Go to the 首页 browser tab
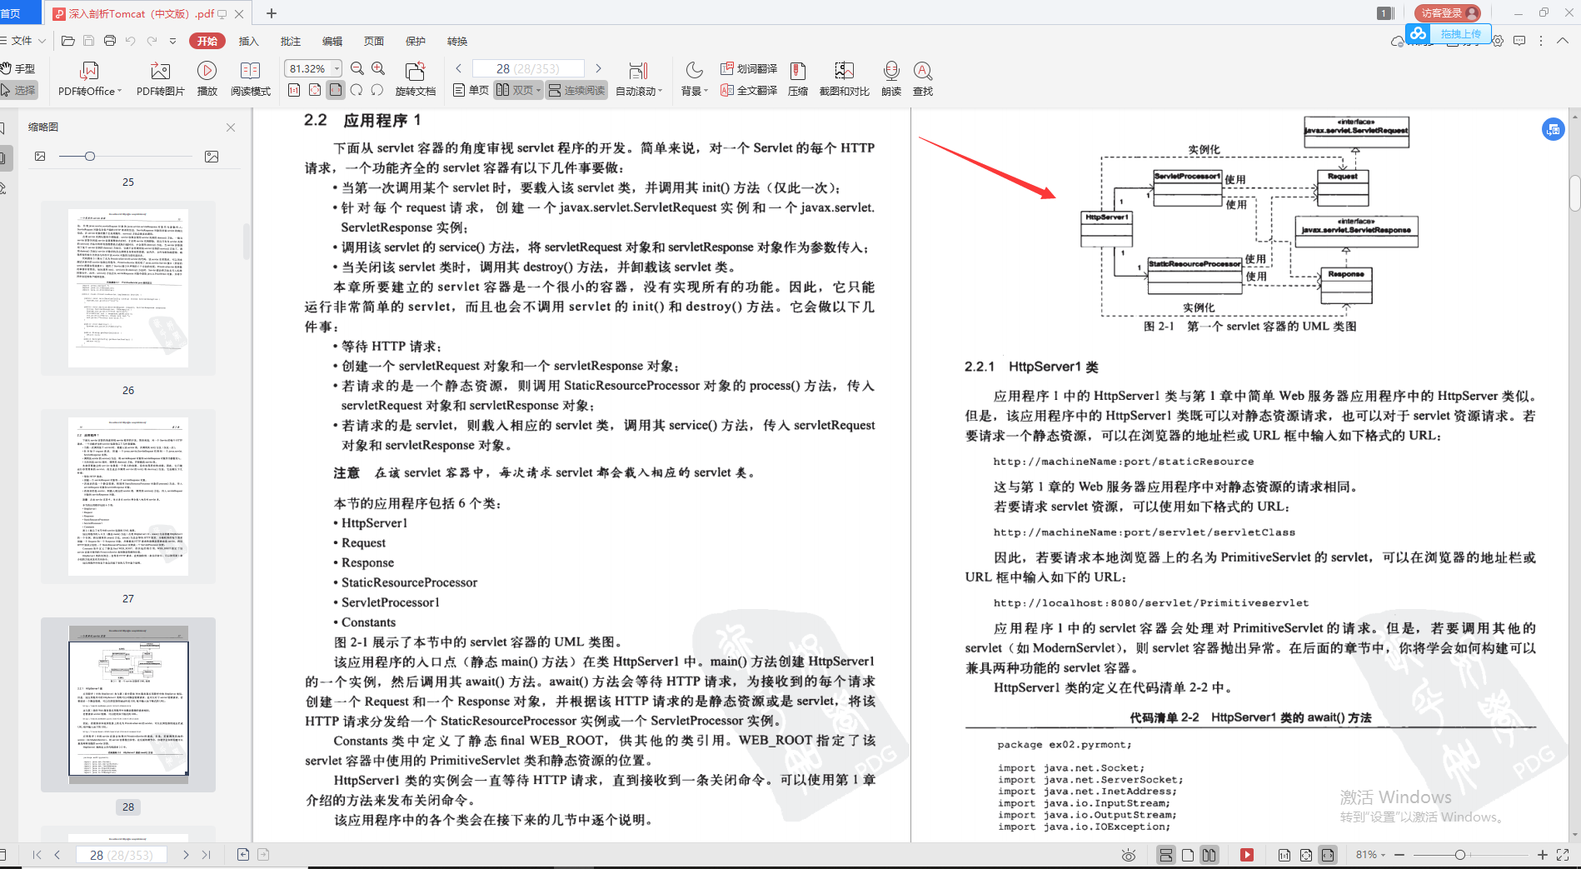Image resolution: width=1581 pixels, height=869 pixels. pyautogui.click(x=21, y=12)
